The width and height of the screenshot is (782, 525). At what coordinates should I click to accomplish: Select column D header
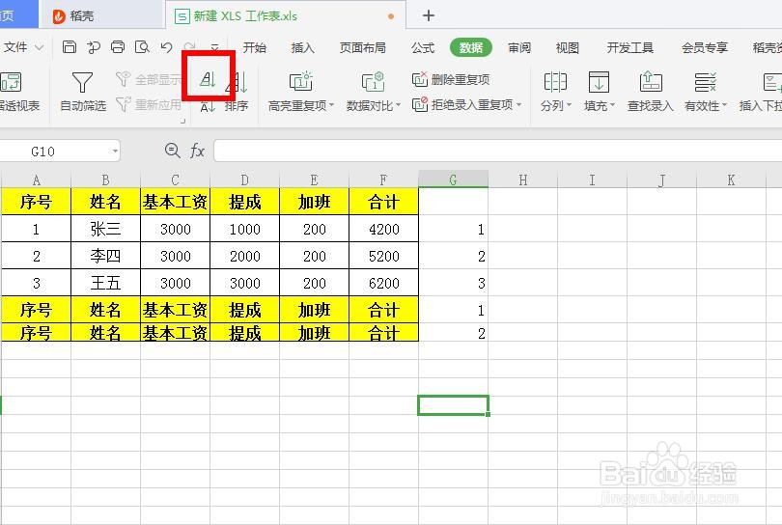[244, 180]
